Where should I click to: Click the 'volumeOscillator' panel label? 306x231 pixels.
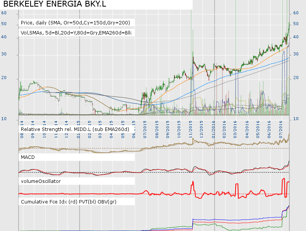pyautogui.click(x=41, y=181)
